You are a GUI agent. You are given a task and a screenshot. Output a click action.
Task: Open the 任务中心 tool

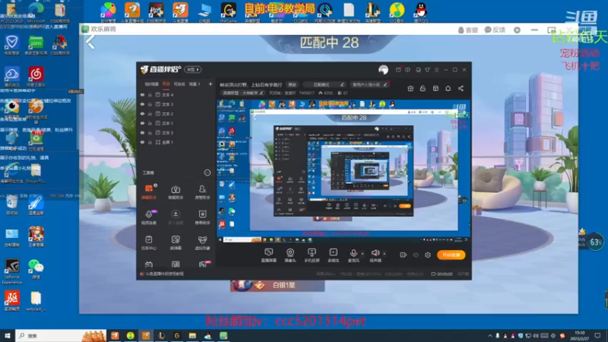pyautogui.click(x=149, y=242)
